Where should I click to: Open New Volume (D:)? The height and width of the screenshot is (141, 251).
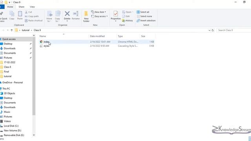[12, 130]
